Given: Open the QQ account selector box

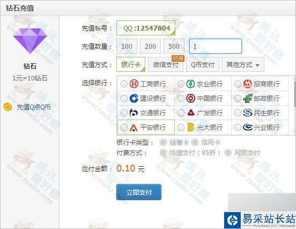Looking at the screenshot, I should [x=146, y=28].
